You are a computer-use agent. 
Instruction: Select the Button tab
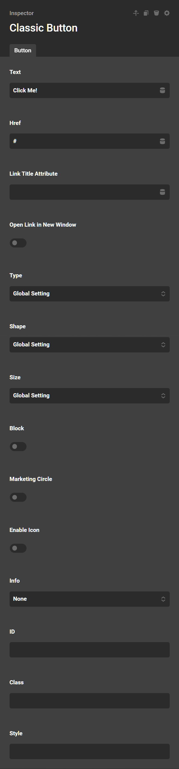click(x=23, y=50)
